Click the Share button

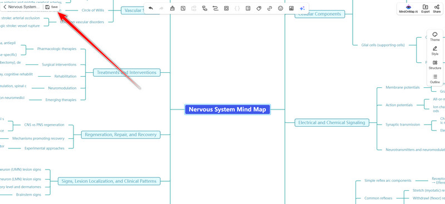point(437,9)
